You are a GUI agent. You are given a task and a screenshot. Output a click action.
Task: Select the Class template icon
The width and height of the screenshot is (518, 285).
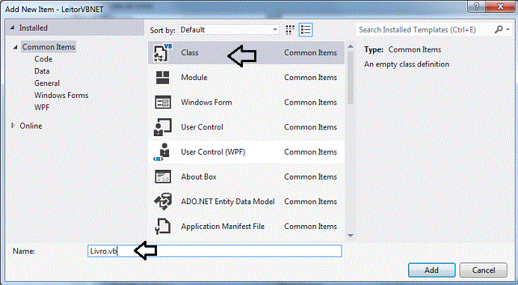point(162,53)
